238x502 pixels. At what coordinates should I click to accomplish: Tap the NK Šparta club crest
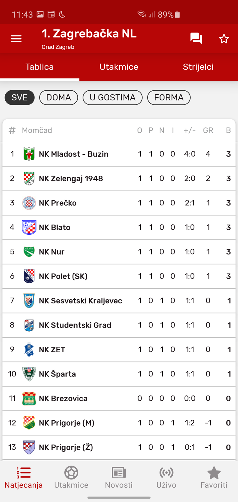[29, 374]
